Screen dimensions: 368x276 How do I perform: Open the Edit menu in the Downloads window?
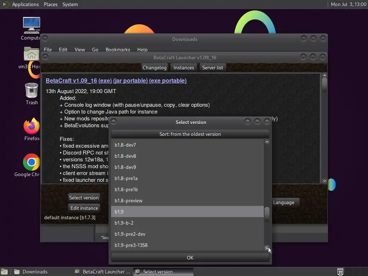pyautogui.click(x=63, y=50)
